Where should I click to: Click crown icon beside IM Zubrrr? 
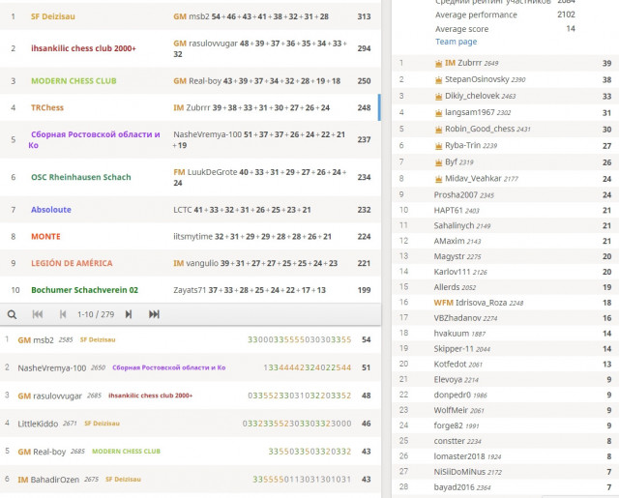(438, 64)
